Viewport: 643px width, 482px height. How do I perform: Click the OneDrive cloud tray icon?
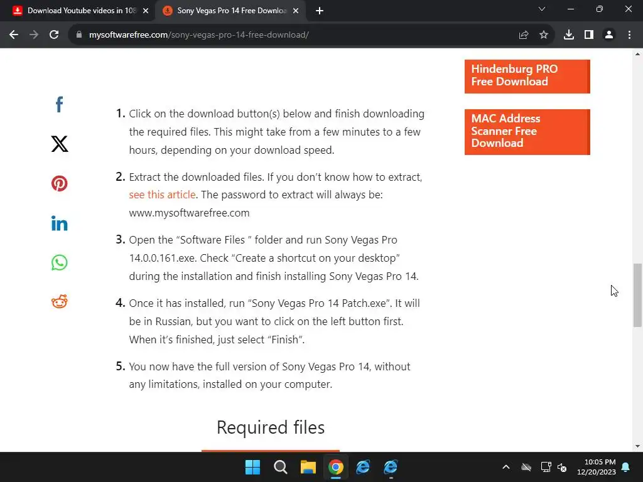point(526,467)
